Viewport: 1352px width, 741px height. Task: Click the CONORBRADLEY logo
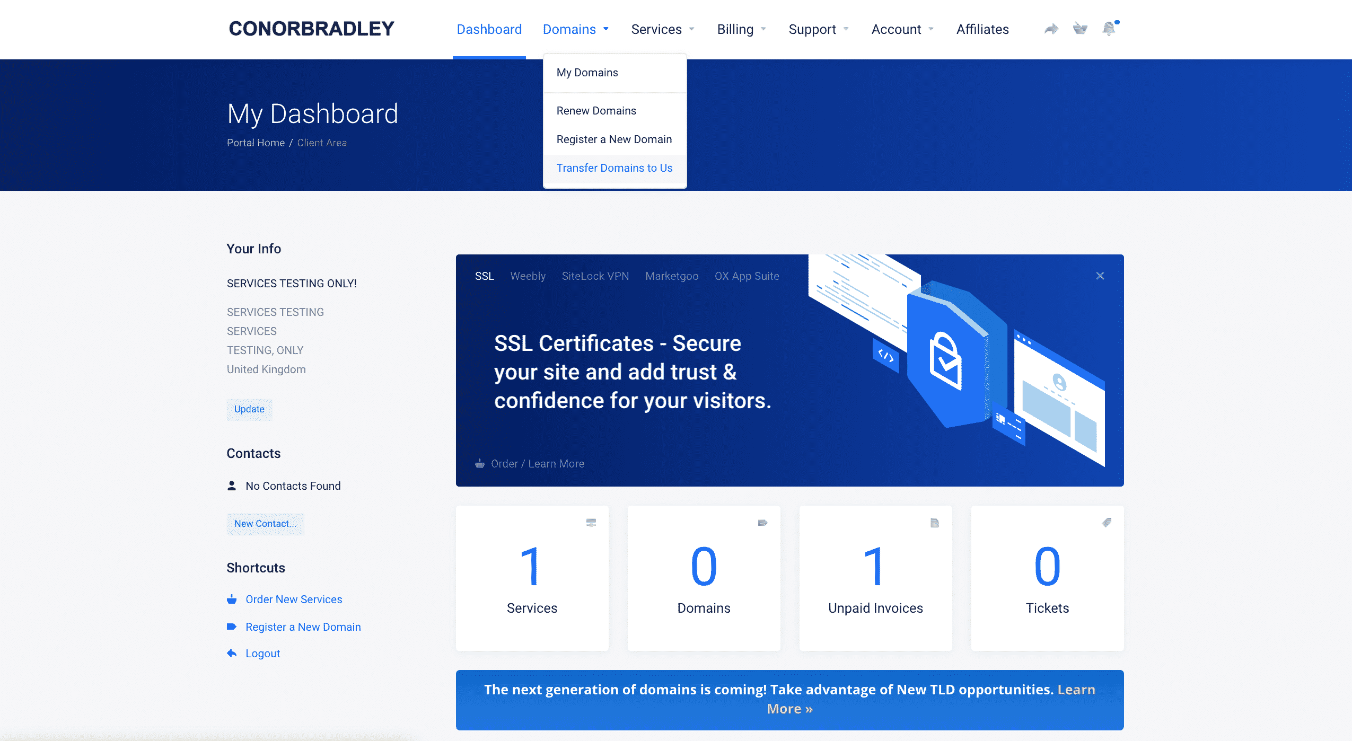(311, 29)
